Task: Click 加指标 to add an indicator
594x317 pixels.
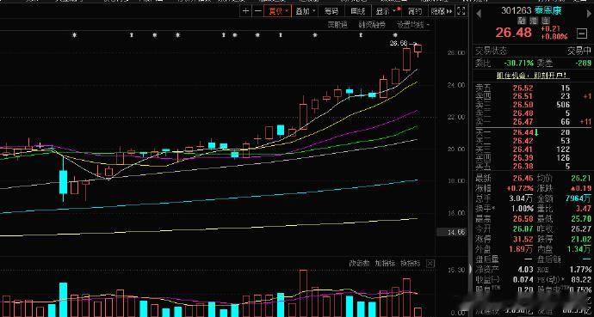Action: pyautogui.click(x=385, y=263)
